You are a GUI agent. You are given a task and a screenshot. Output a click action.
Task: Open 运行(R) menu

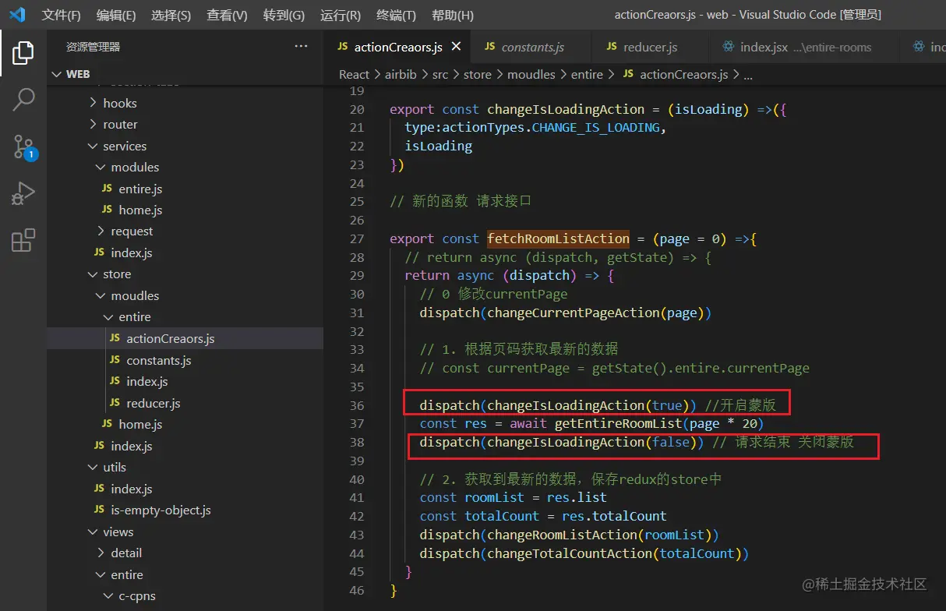click(341, 15)
